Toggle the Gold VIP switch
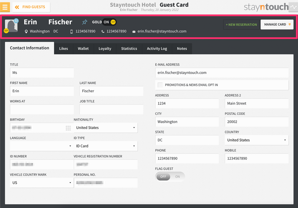Screen dimensions: 298x208 (x=109, y=22)
